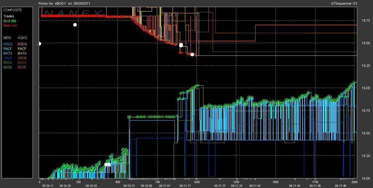Image resolution: width=373 pixels, height=188 pixels.
Task: Click the 09:30:25 time label
Action: [x=91, y=186]
